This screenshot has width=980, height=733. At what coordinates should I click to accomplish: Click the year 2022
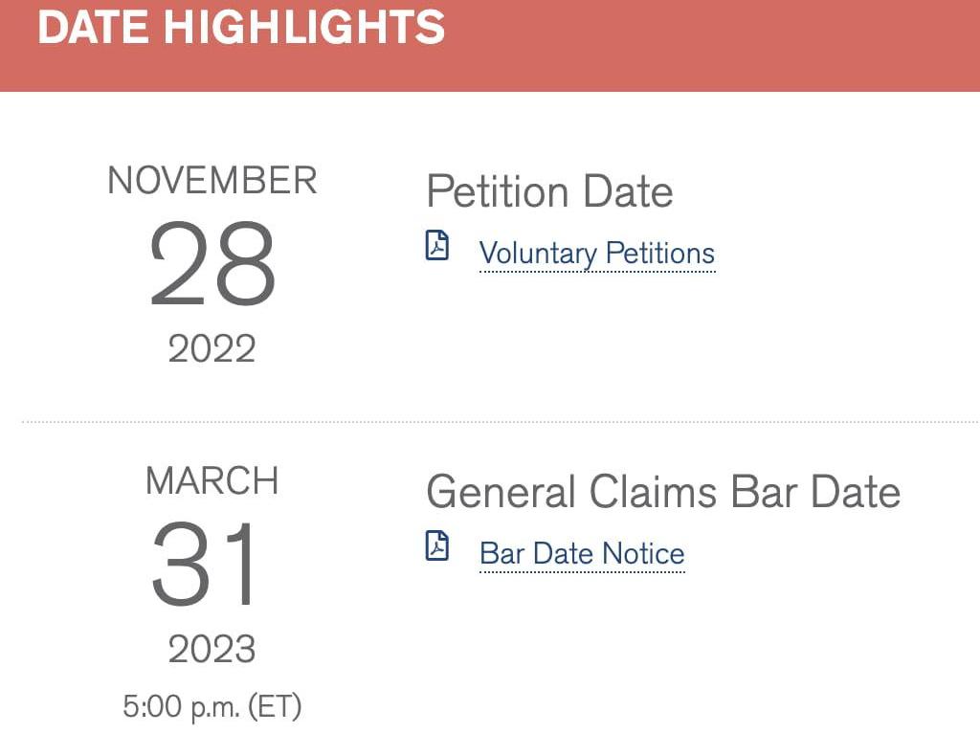tap(212, 349)
